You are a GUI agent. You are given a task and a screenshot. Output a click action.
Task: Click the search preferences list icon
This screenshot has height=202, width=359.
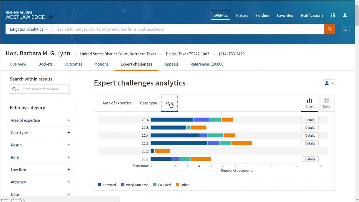344,29
